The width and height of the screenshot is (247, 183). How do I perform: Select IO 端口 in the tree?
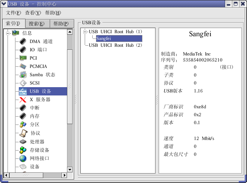click(x=38, y=50)
